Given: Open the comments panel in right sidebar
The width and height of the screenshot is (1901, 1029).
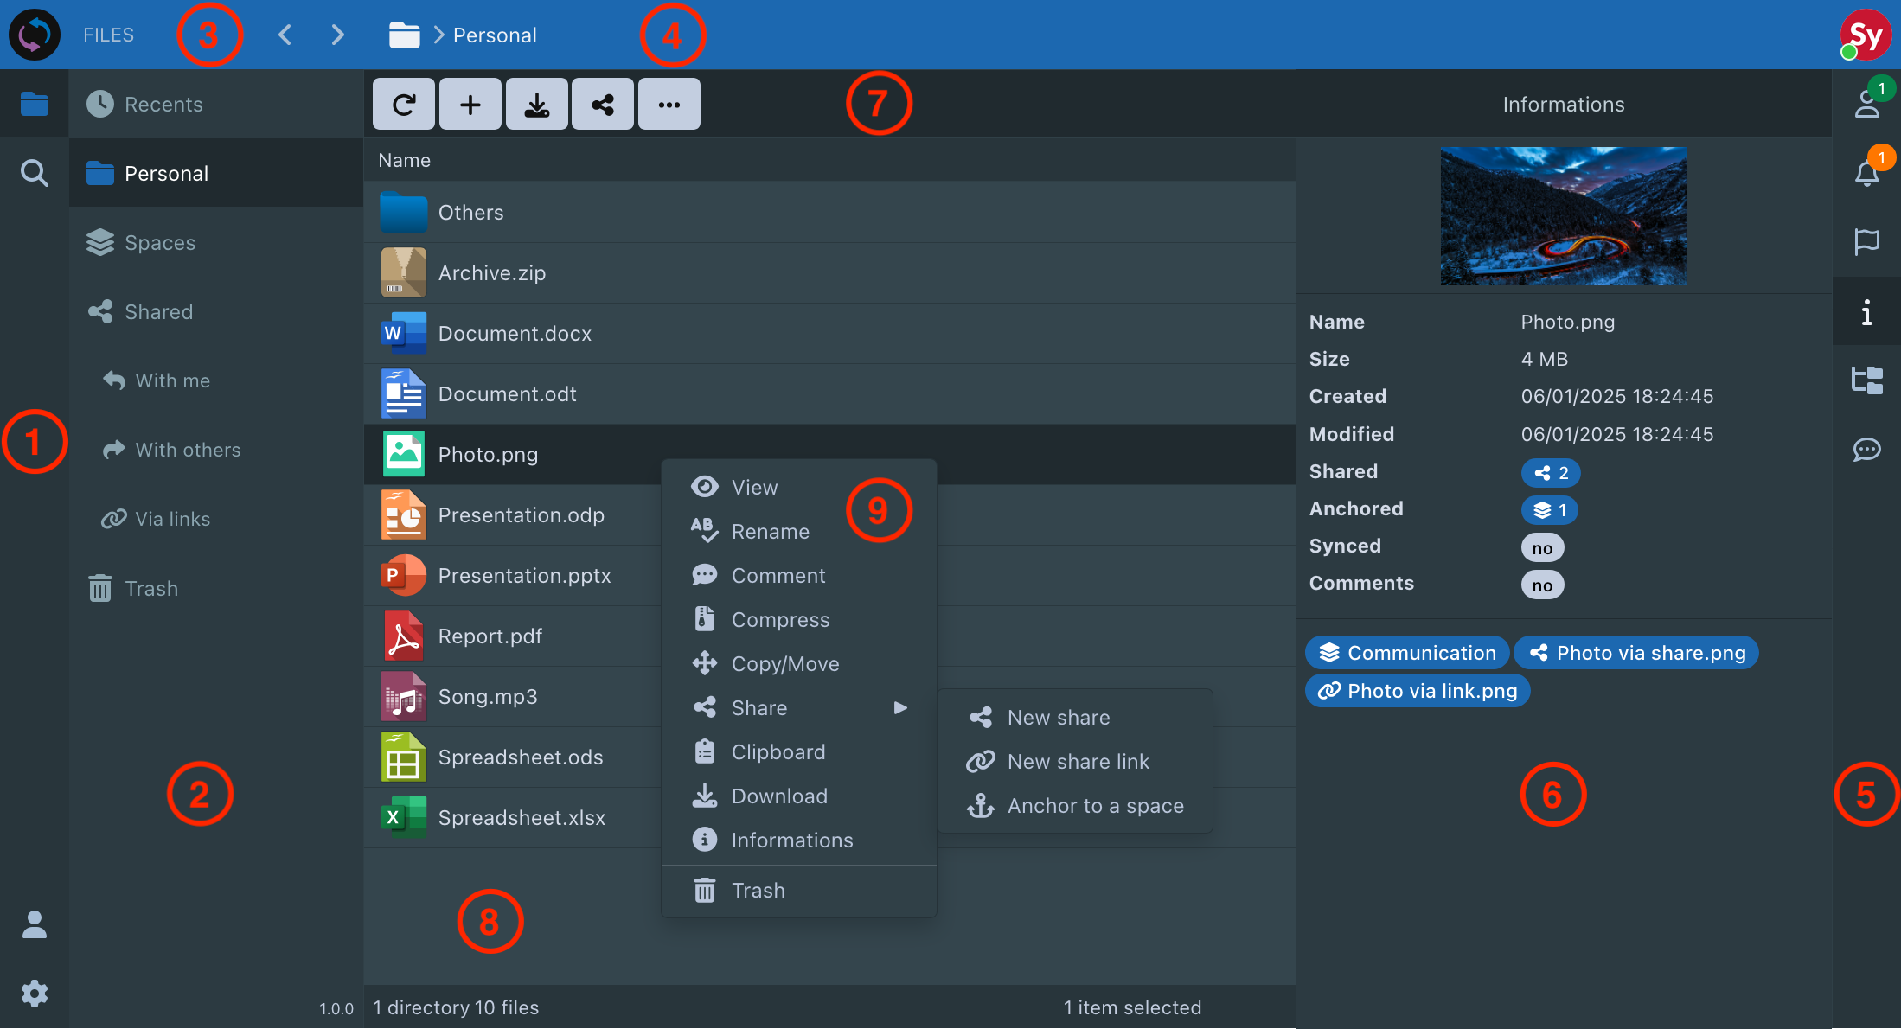Looking at the screenshot, I should tap(1866, 449).
